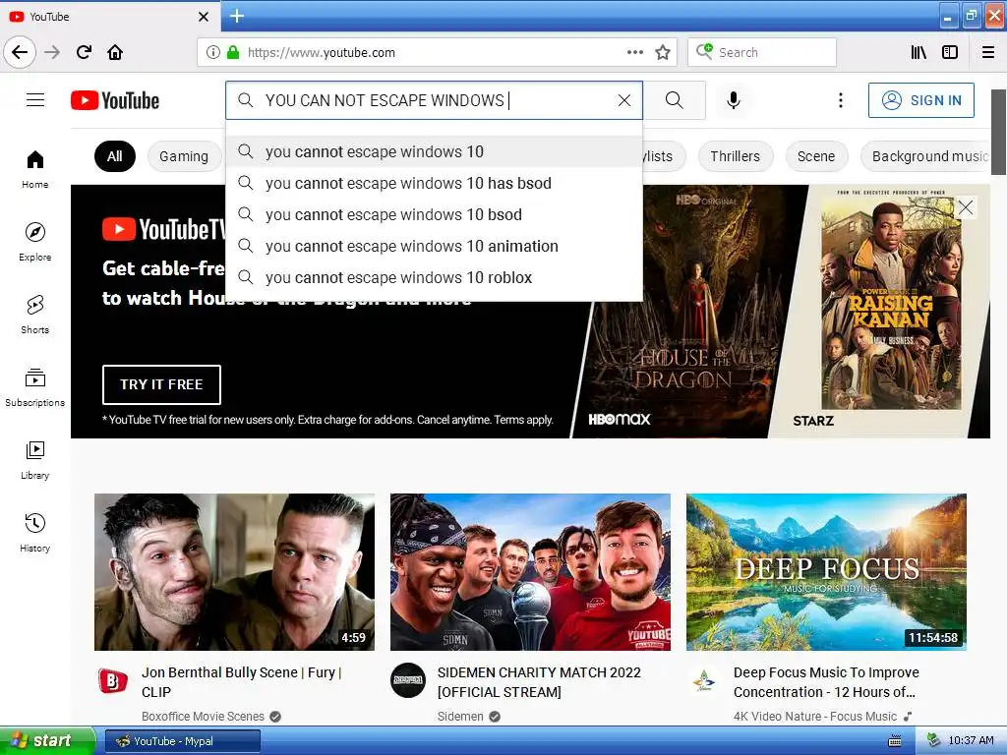Viewport: 1007px width, 755px height.
Task: Open Jon Bernthal Bully Scene thumbnail
Action: click(234, 572)
